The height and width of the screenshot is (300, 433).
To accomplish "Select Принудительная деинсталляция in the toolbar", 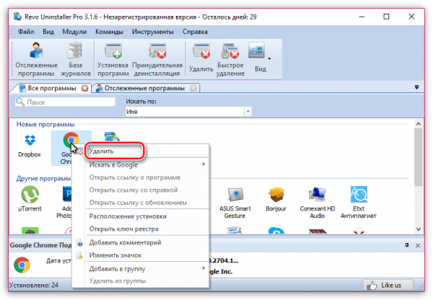I will [x=157, y=58].
